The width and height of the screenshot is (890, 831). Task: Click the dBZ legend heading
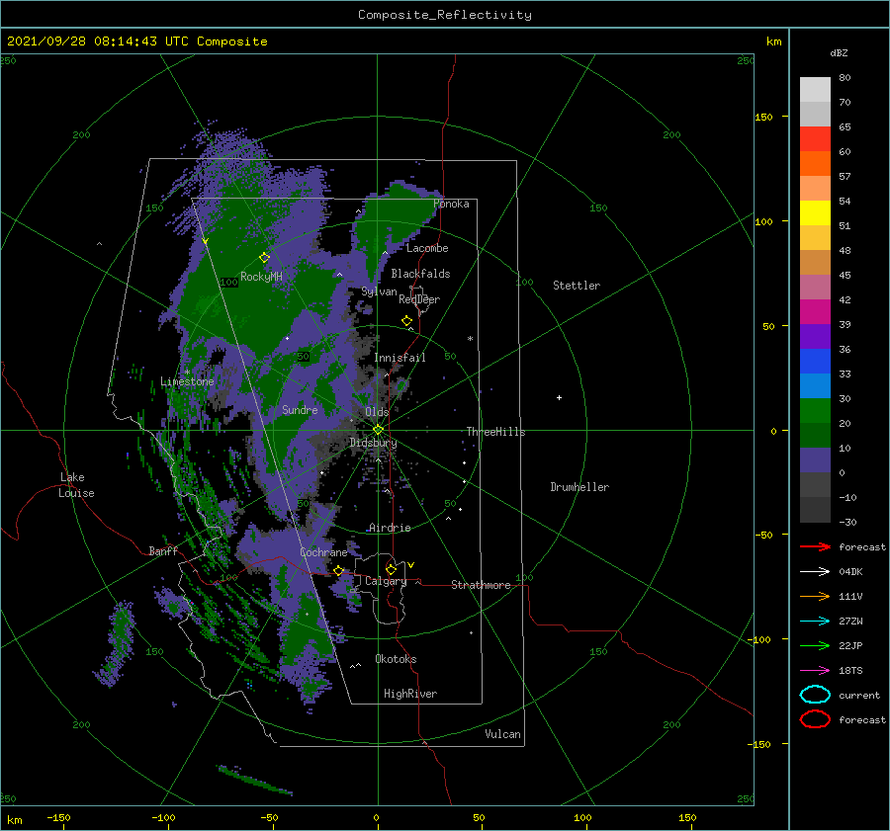(839, 52)
